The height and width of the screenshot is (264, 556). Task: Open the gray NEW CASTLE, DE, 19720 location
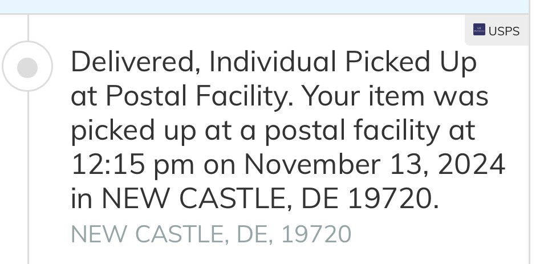[x=212, y=234]
